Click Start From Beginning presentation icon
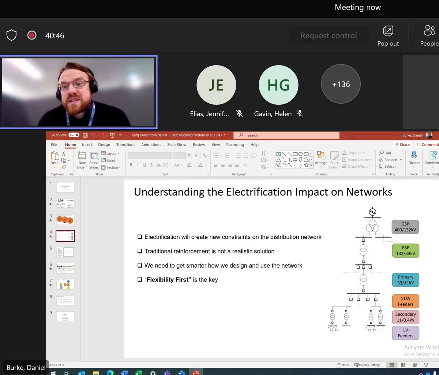Image resolution: width=439 pixels, height=375 pixels. [x=112, y=135]
